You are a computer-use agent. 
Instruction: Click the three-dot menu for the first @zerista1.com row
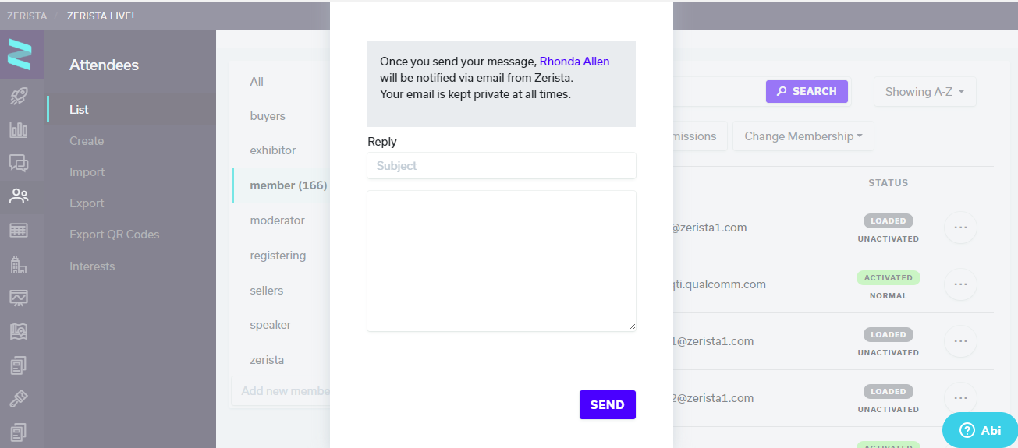(960, 228)
